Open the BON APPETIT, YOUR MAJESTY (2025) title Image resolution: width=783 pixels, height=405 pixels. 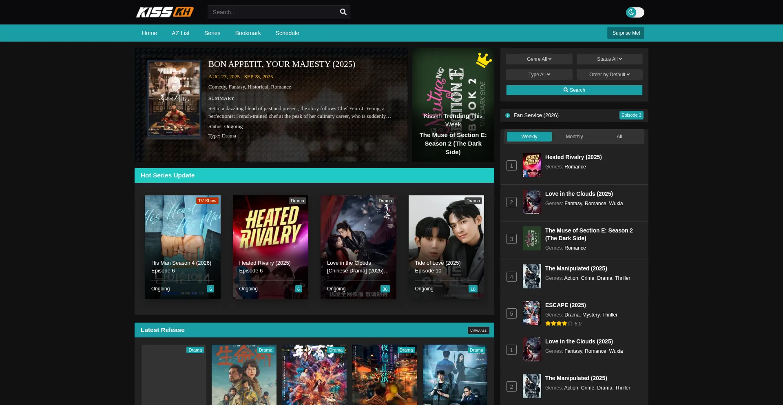click(282, 64)
